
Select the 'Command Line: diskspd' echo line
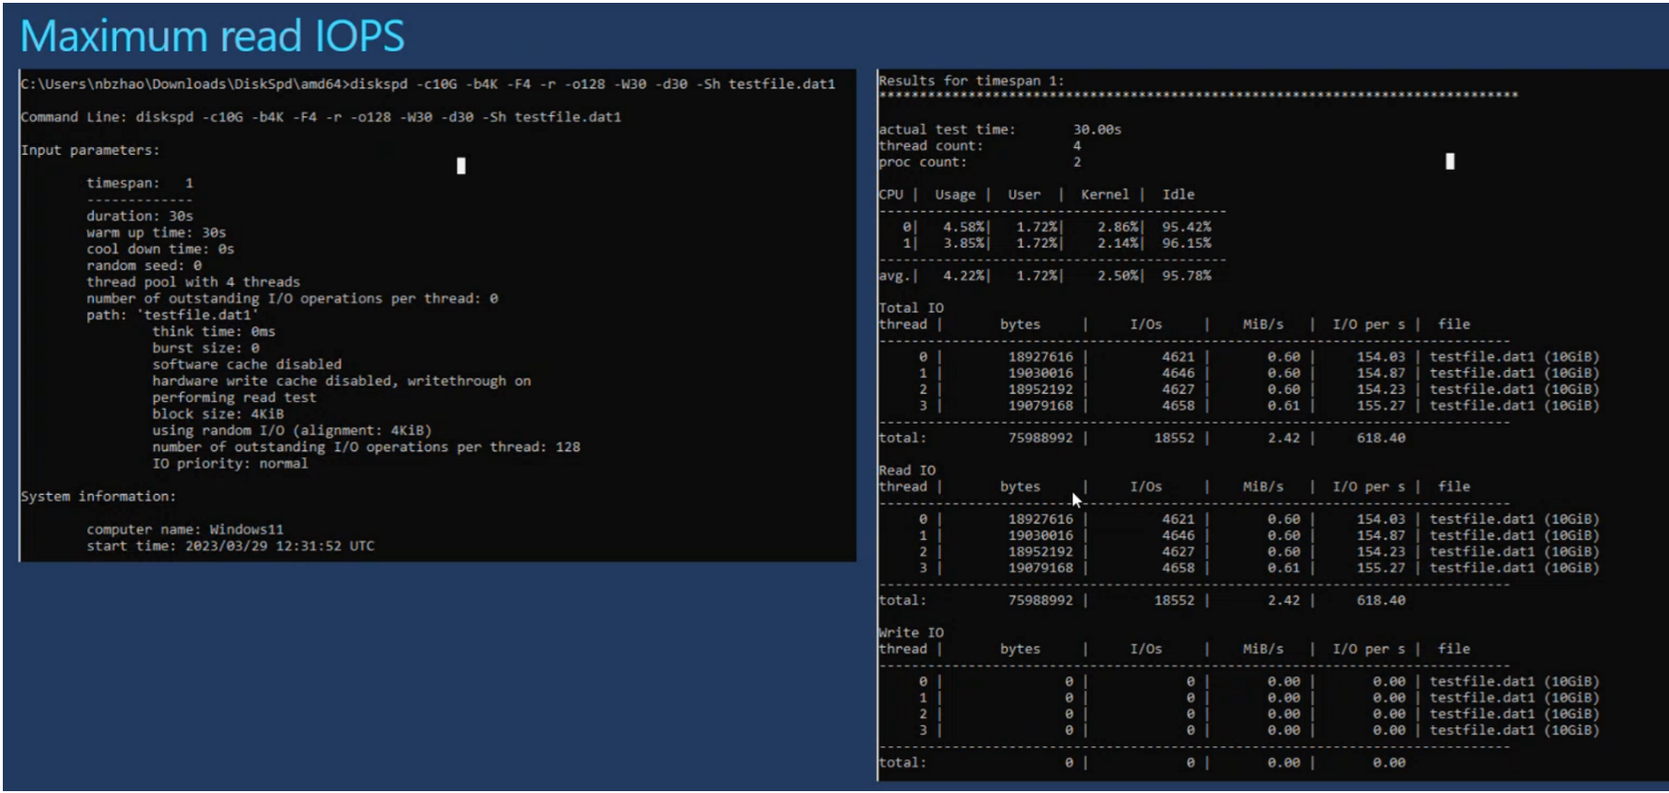click(x=321, y=117)
